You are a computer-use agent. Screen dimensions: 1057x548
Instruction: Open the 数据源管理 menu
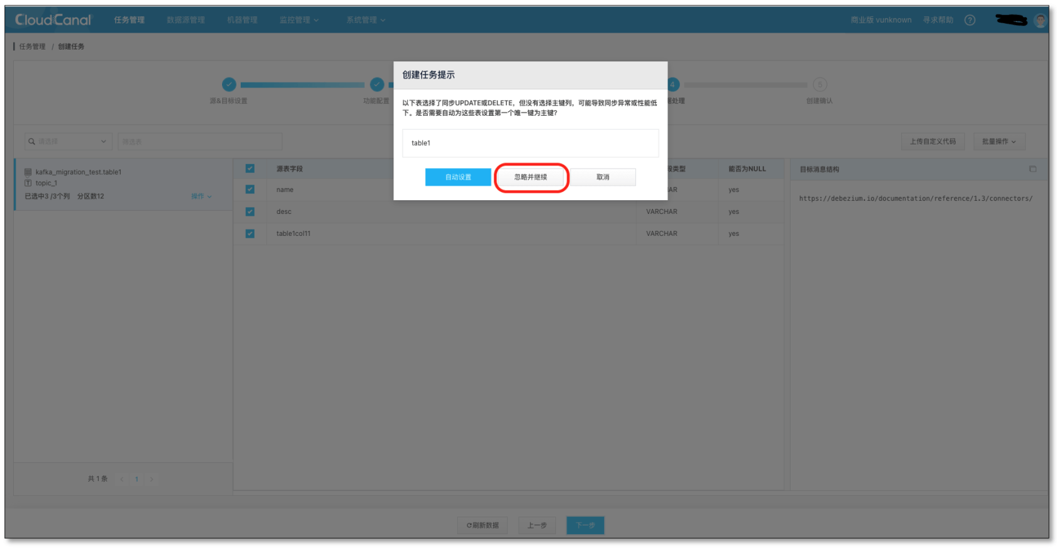[x=186, y=20]
